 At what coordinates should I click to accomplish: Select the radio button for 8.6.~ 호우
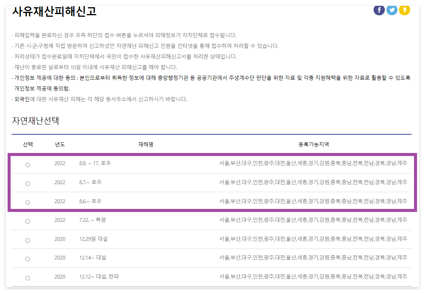(27, 202)
